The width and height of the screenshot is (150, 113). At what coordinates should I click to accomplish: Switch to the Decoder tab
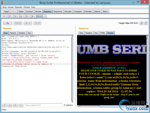coord(68,12)
